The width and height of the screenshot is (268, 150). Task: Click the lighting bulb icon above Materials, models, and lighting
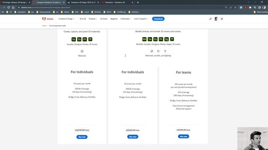[x=165, y=51]
